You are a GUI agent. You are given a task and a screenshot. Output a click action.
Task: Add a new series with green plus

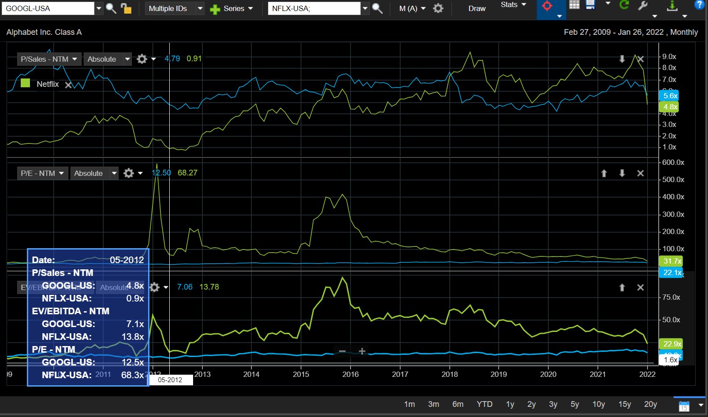215,9
